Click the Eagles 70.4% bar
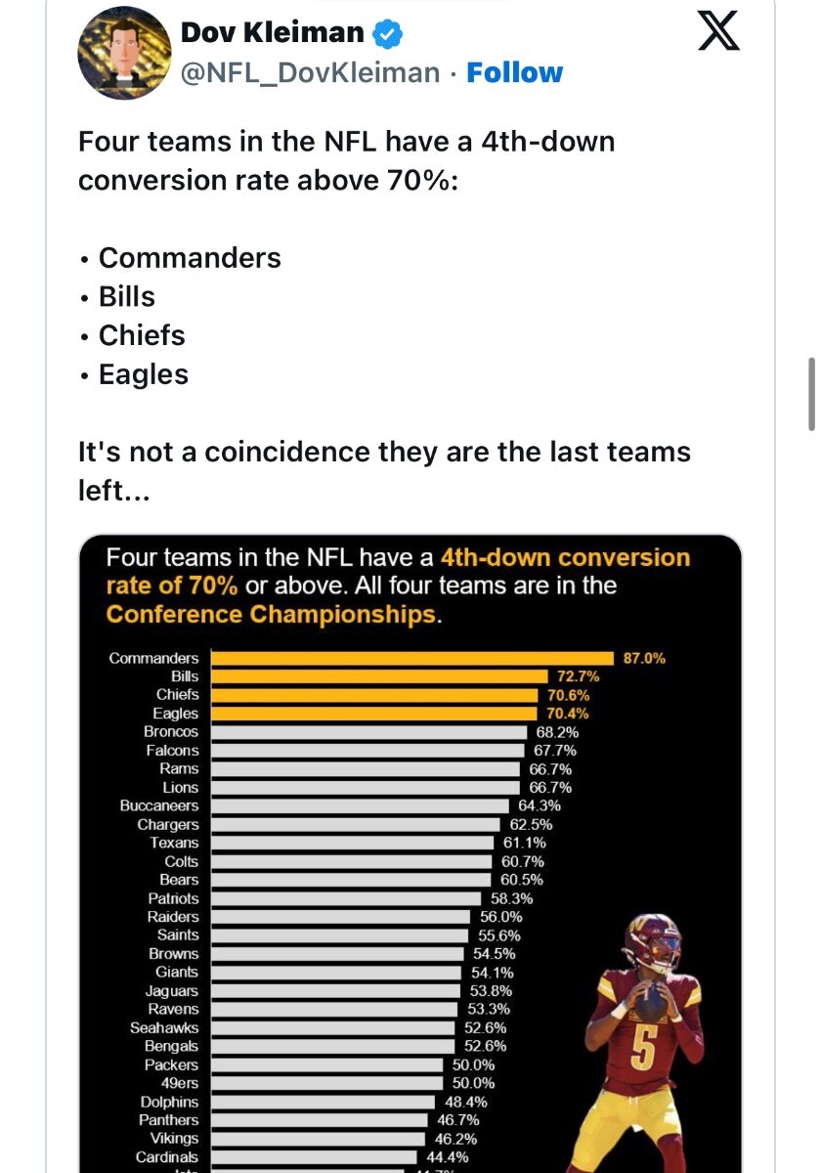The width and height of the screenshot is (821, 1173). (374, 714)
